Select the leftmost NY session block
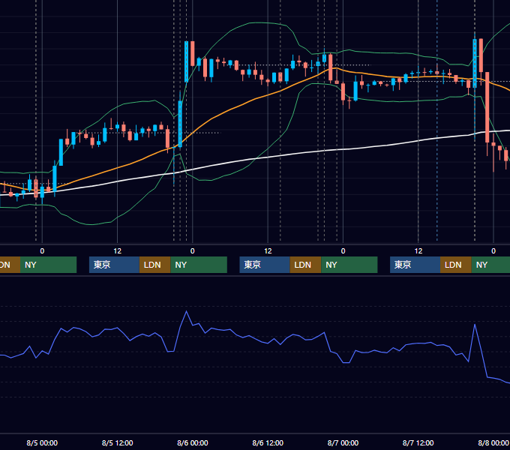Viewport: 510px width, 450px height. click(48, 265)
